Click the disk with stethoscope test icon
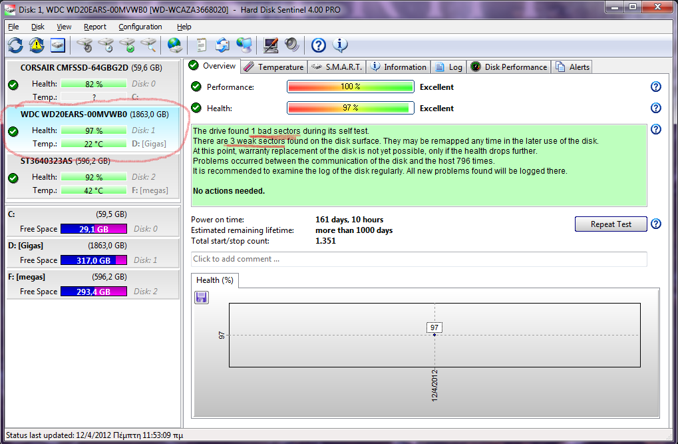 (x=85, y=45)
